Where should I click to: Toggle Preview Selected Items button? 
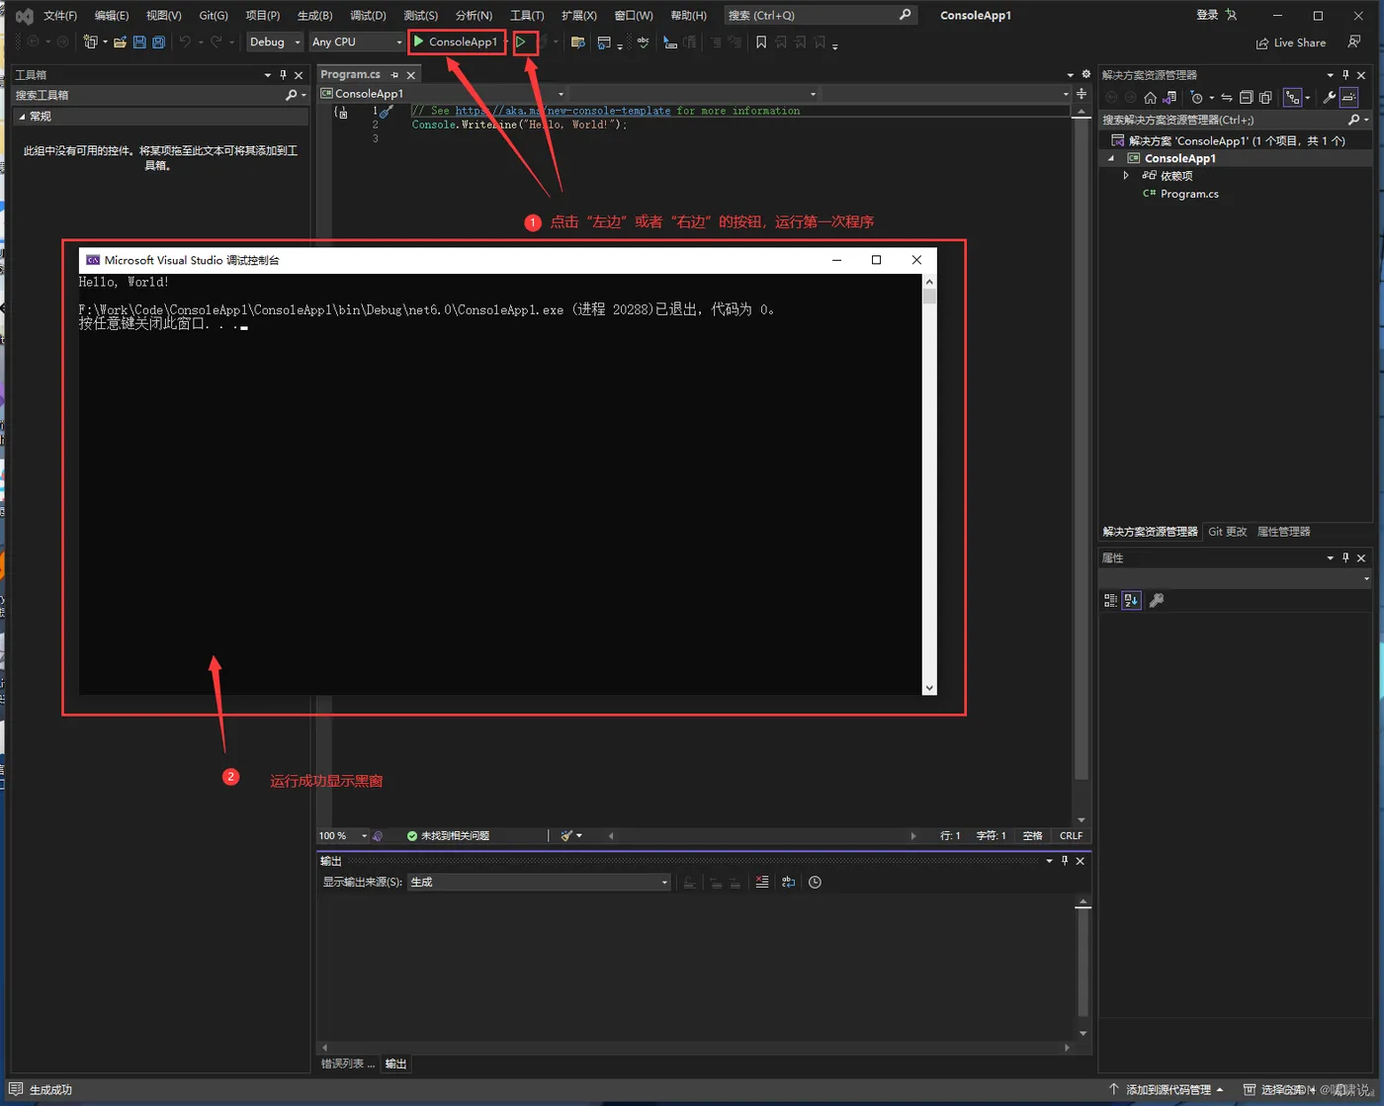pos(1349,98)
